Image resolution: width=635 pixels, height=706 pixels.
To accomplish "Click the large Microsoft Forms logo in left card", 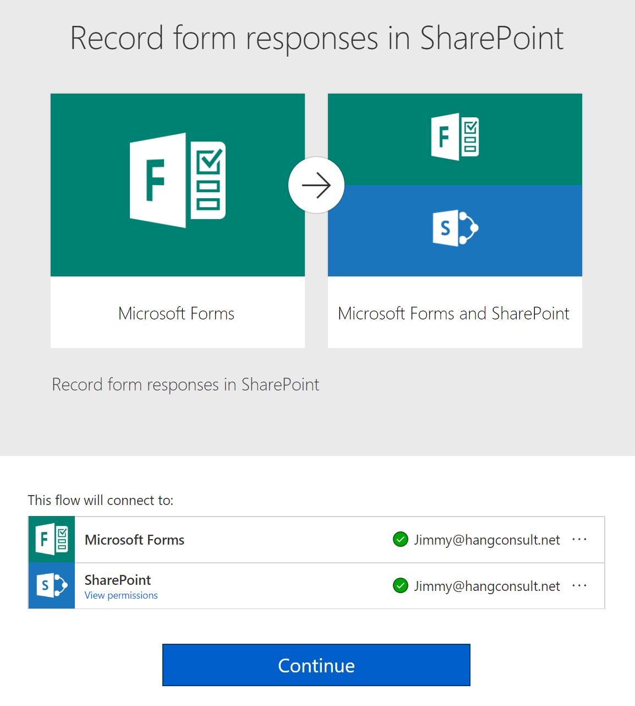I will (x=177, y=181).
